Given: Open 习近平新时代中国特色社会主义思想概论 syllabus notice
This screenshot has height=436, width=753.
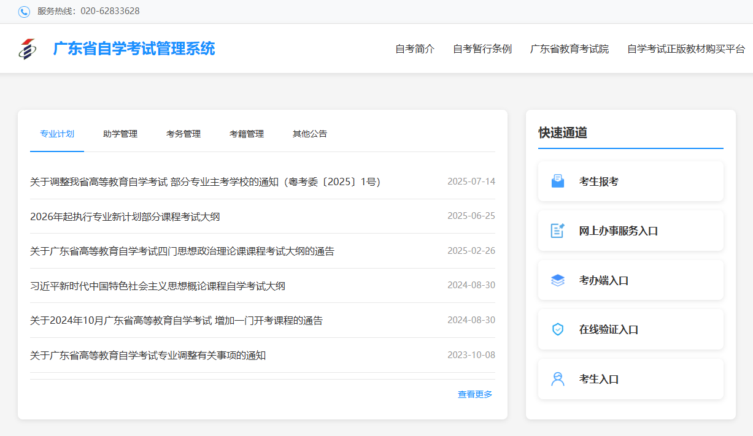Looking at the screenshot, I should point(158,286).
